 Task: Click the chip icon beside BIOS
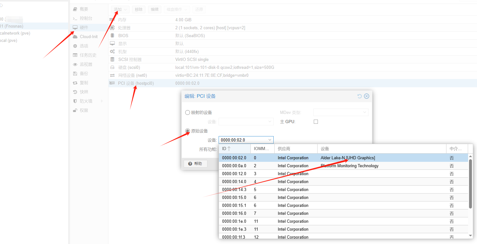click(112, 36)
